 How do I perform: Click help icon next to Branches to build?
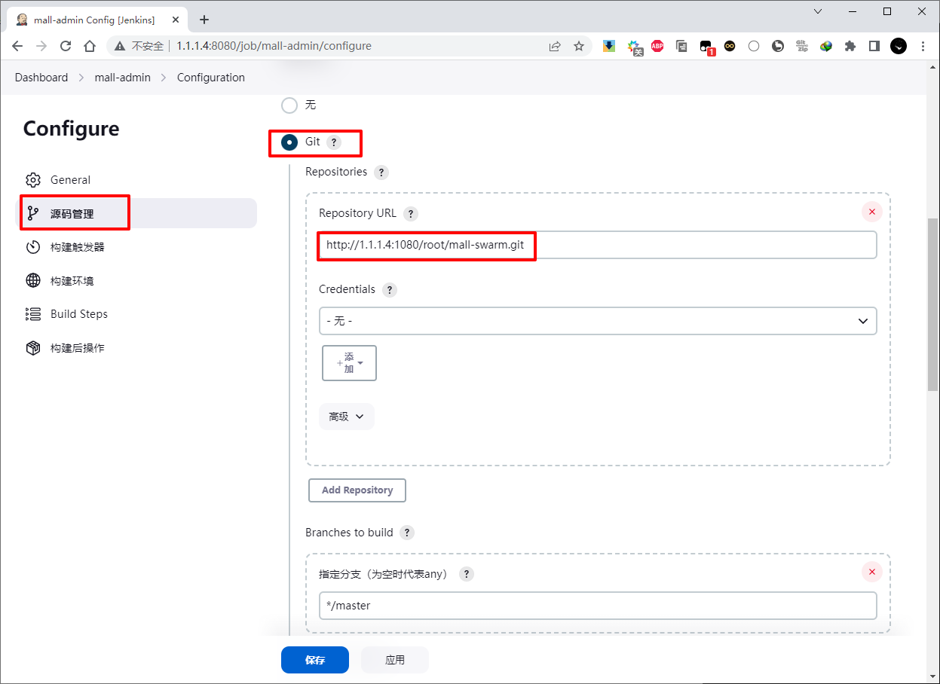407,533
